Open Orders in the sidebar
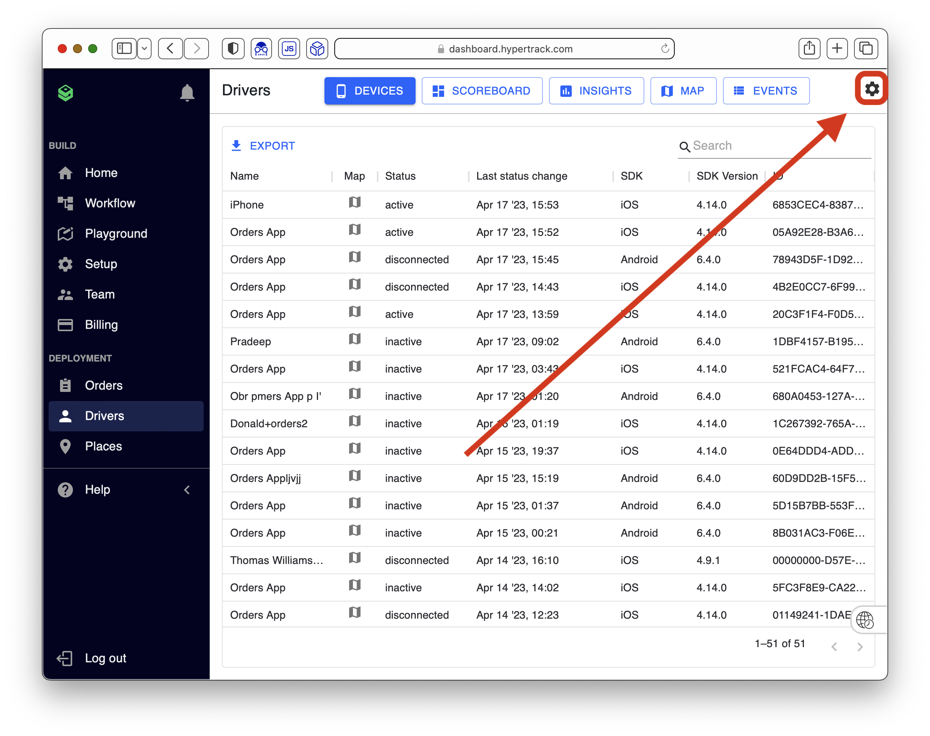Image resolution: width=930 pixels, height=736 pixels. coord(126,385)
